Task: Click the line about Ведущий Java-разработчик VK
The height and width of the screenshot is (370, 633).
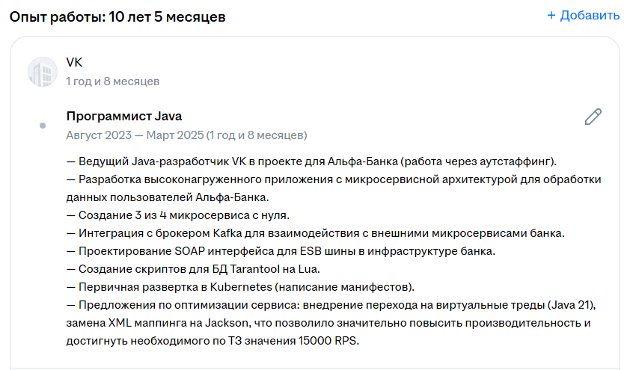Action: [311, 161]
